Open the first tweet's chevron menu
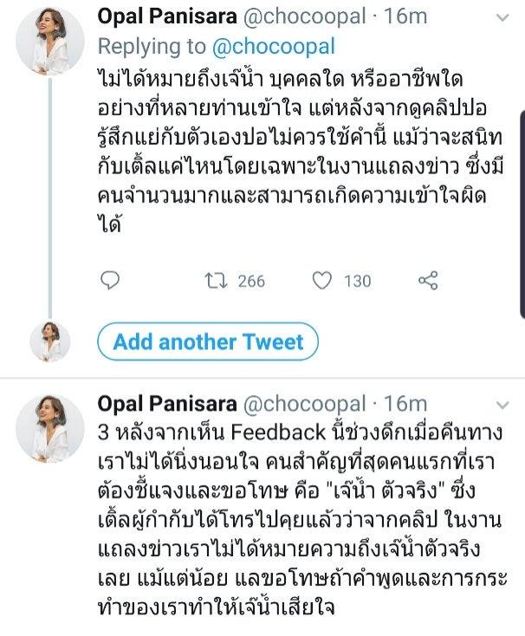525x636 pixels. tap(502, 18)
